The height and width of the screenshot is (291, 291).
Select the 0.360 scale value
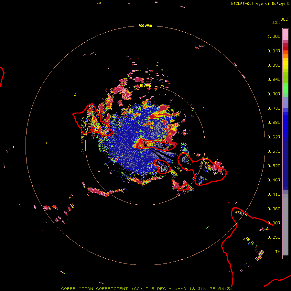pos(274,209)
